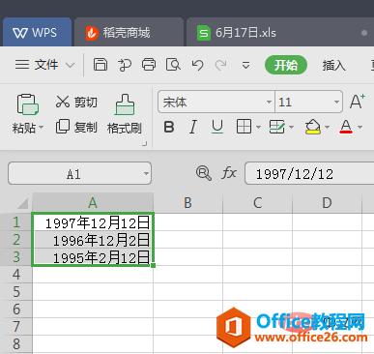The image size is (374, 354).
Task: Toggle Italic formatting
Action: 193,127
